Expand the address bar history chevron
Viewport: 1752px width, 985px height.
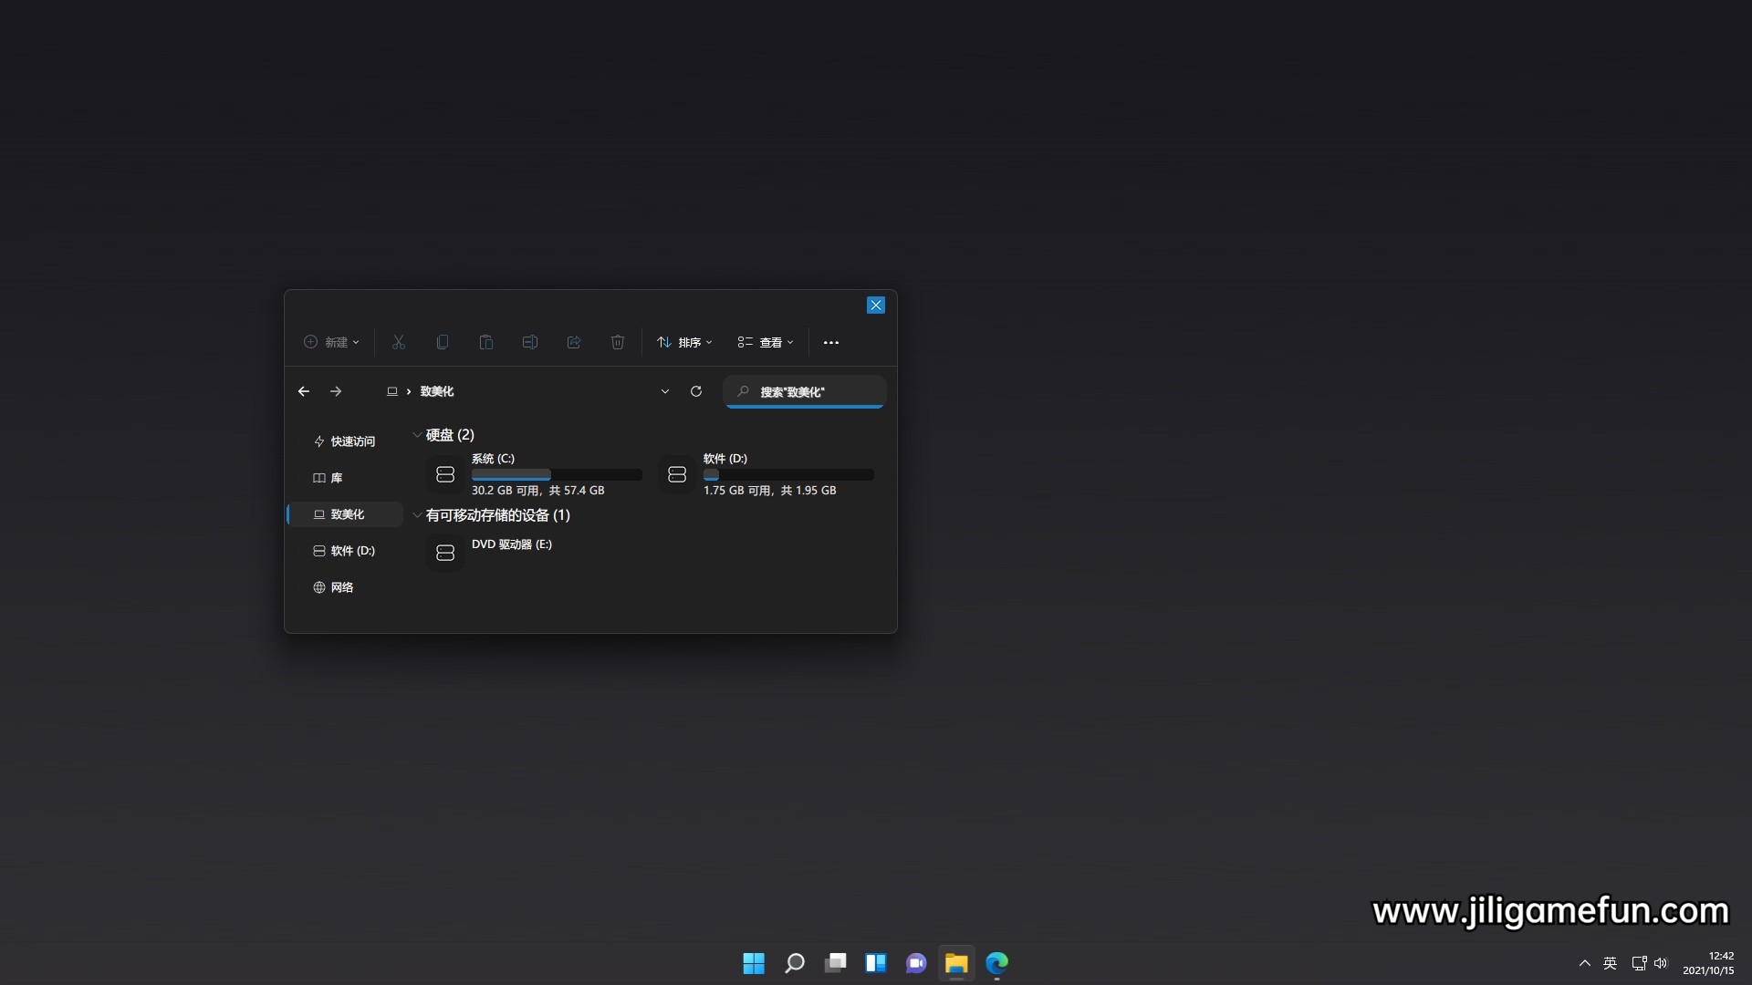click(665, 391)
